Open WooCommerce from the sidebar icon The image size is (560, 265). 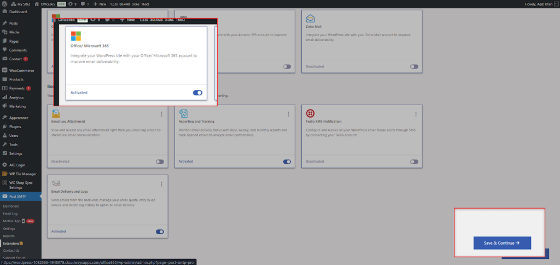[4, 71]
